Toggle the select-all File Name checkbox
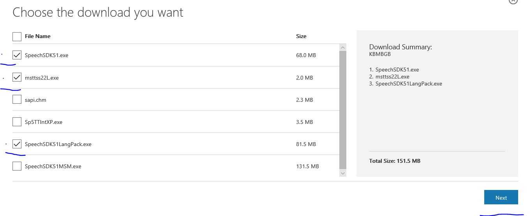The image size is (531, 216). [17, 37]
